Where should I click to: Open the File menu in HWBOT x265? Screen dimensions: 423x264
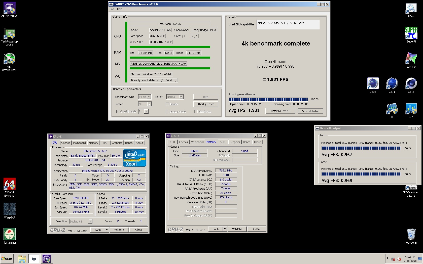(112, 9)
